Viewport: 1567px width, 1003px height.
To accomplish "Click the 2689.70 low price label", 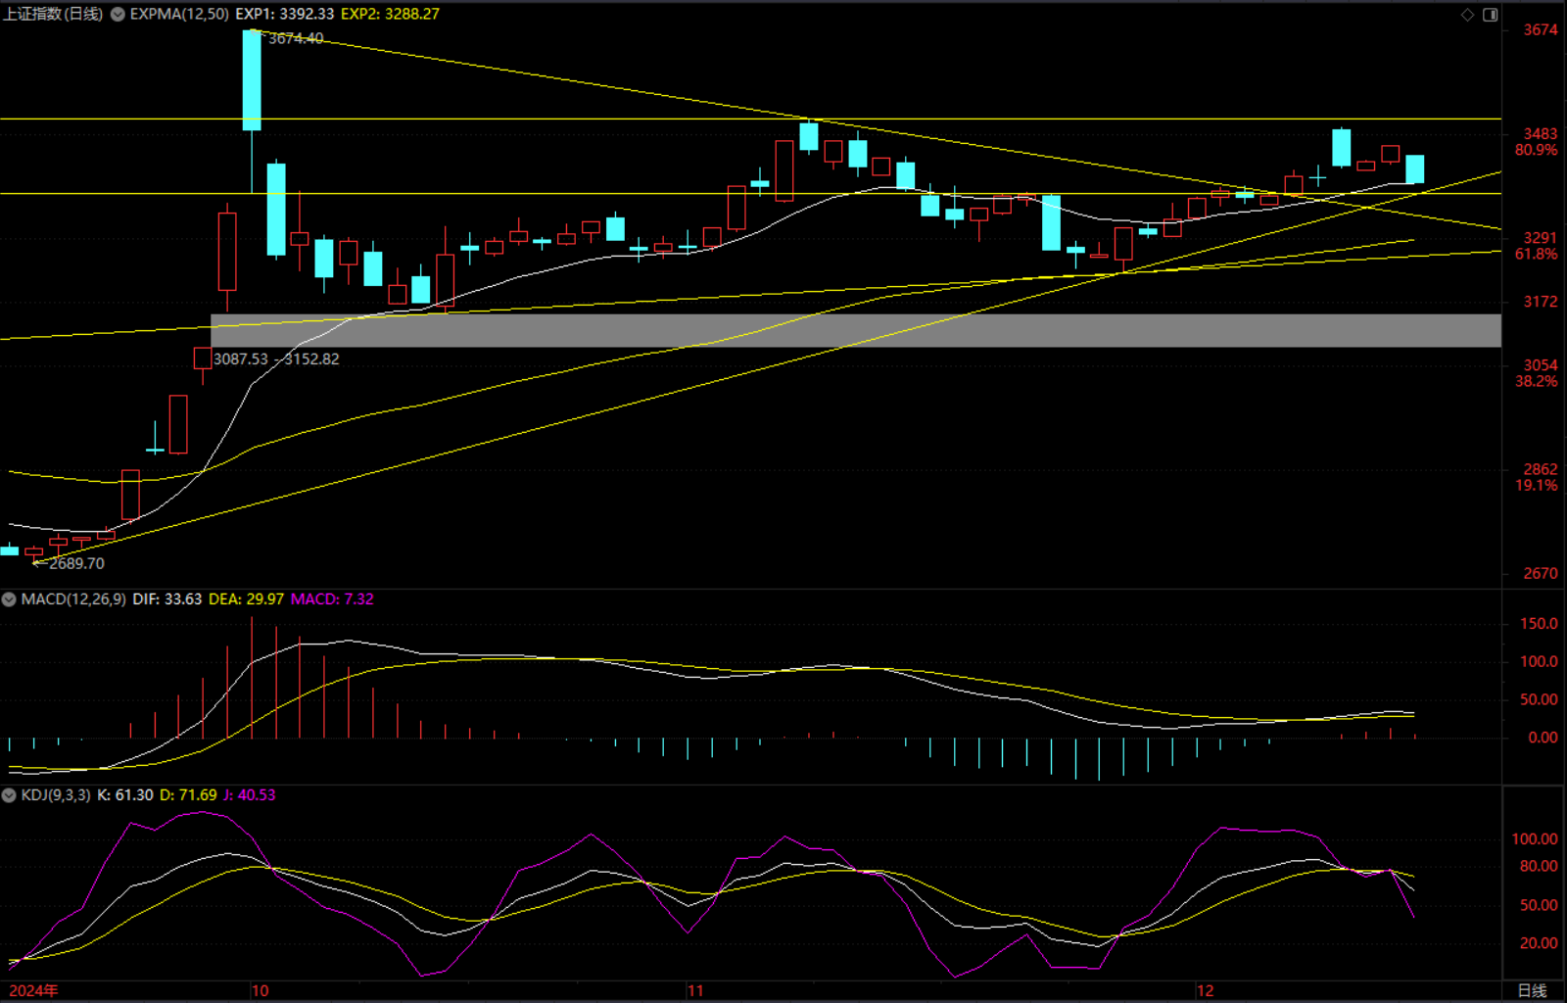I will pyautogui.click(x=76, y=563).
